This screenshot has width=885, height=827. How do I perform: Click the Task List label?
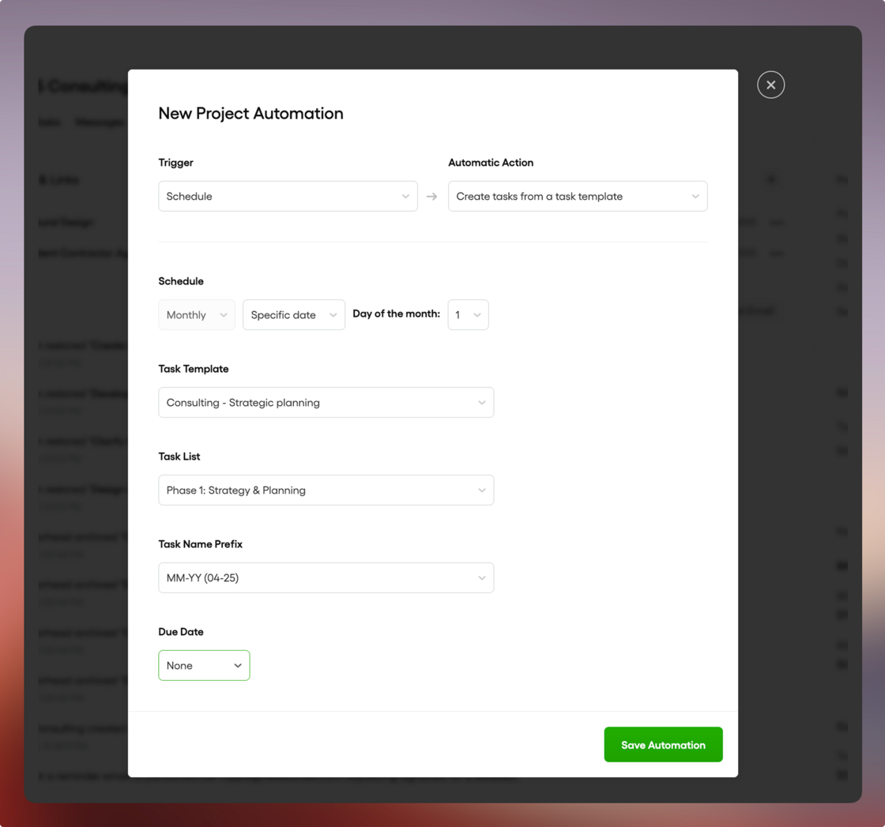[x=179, y=457]
